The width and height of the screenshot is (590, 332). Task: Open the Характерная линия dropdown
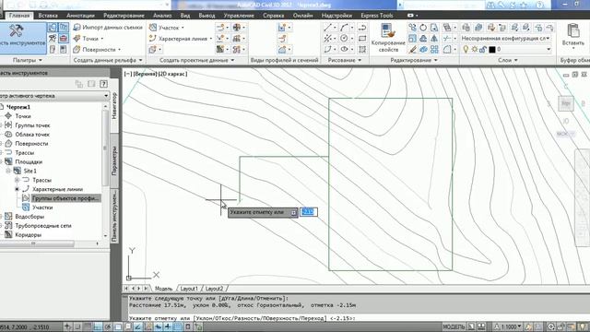pos(181,39)
